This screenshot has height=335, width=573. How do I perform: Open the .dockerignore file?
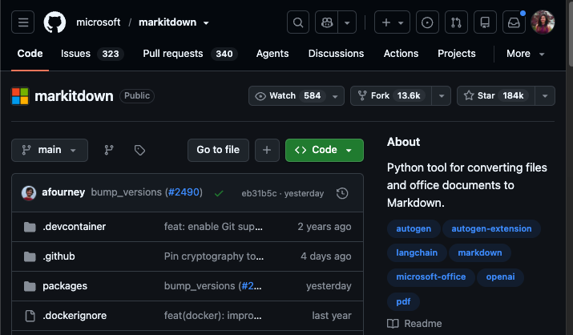click(x=75, y=315)
